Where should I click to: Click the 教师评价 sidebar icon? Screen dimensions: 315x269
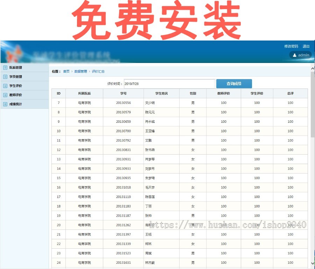pos(5,95)
